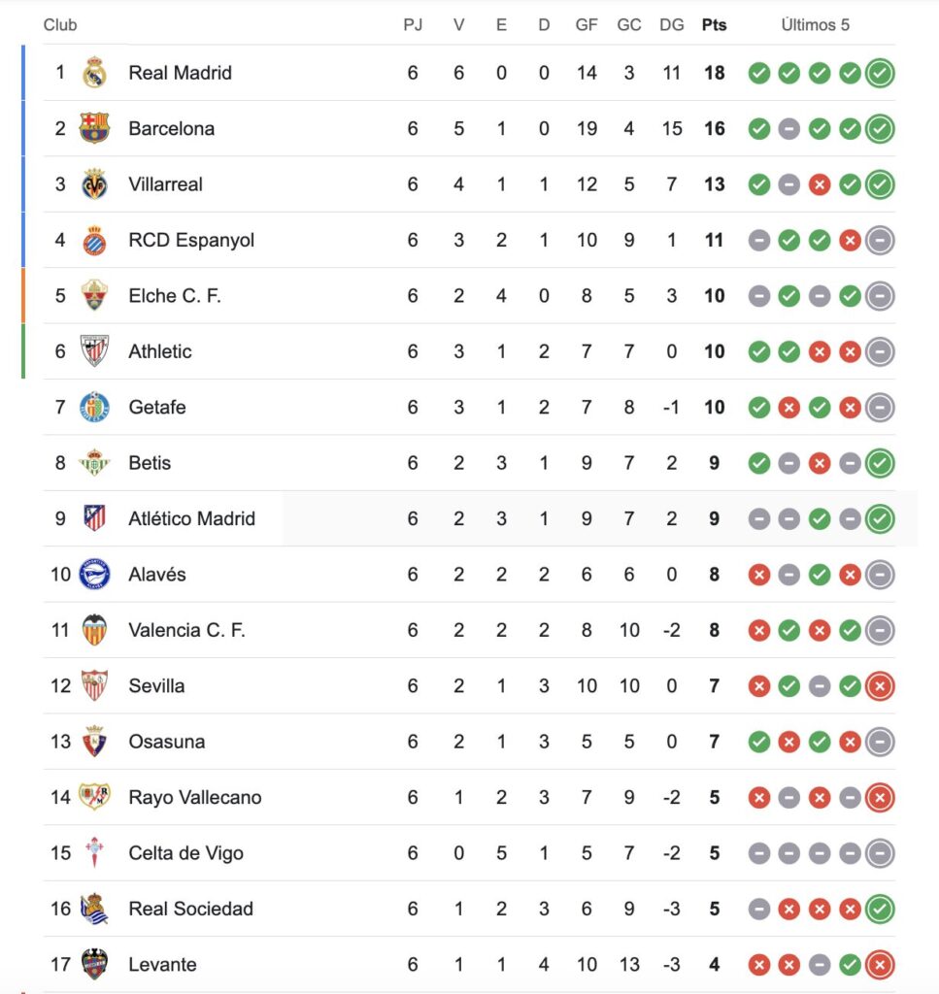Click the Últimos 5 column header
Viewport: 939px width, 994px height.
coord(816,25)
